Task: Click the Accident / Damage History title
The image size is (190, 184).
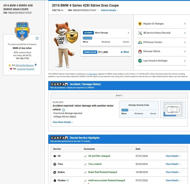Action: click(85, 84)
